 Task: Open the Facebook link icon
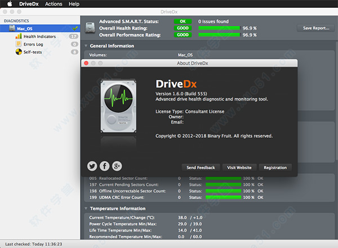(105, 166)
